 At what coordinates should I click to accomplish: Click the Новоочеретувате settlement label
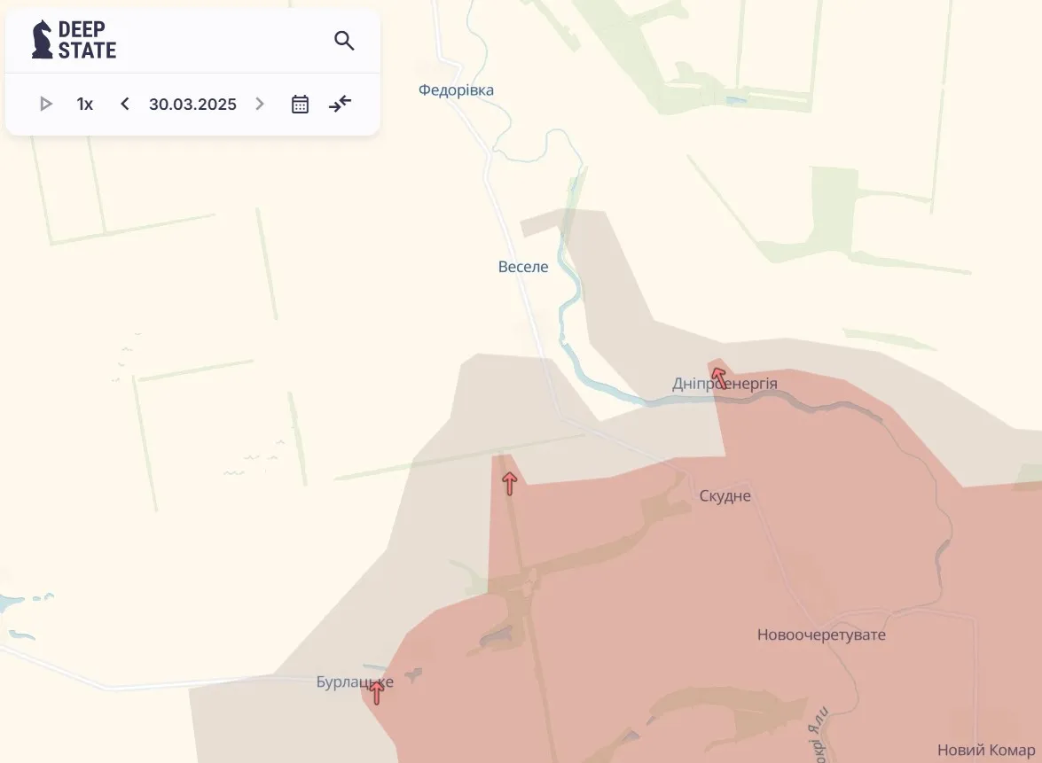point(821,635)
